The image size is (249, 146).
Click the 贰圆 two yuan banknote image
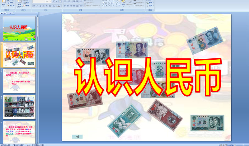point(207,123)
